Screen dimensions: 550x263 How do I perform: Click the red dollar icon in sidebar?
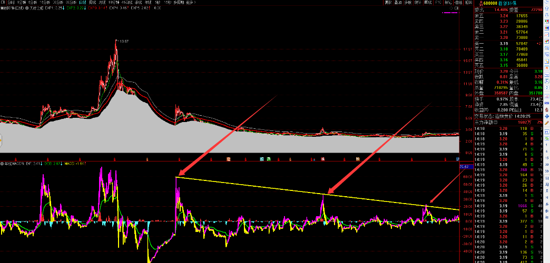tap(547, 109)
